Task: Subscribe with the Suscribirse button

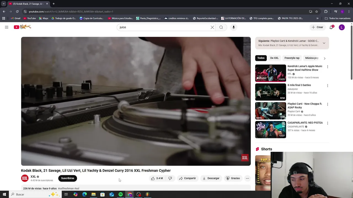Action: [68, 178]
